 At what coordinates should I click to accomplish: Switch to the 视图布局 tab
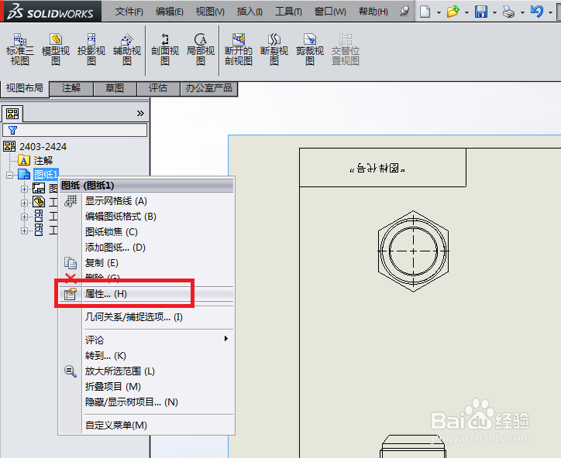24,88
